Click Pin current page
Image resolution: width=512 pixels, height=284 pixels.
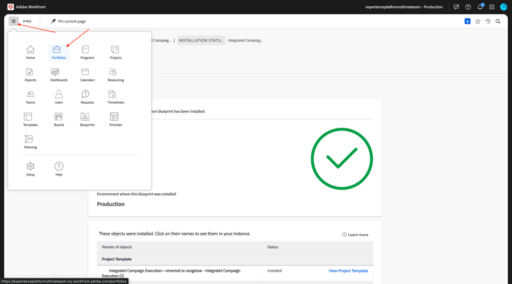[68, 21]
